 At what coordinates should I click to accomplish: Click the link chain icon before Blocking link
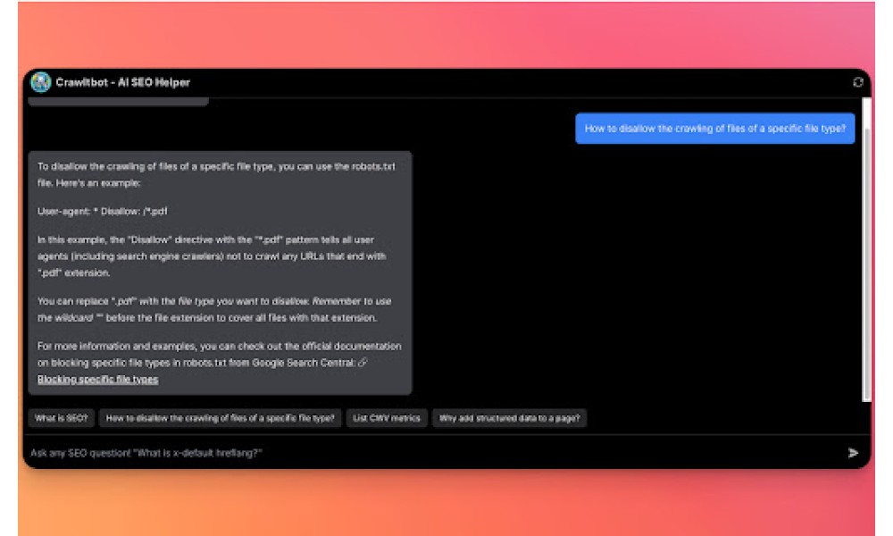[363, 363]
